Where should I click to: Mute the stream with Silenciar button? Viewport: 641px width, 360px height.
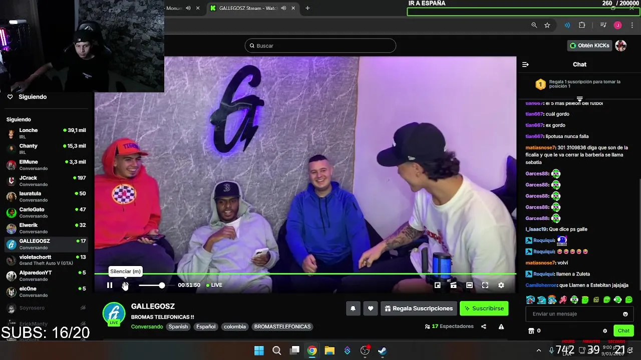(125, 285)
